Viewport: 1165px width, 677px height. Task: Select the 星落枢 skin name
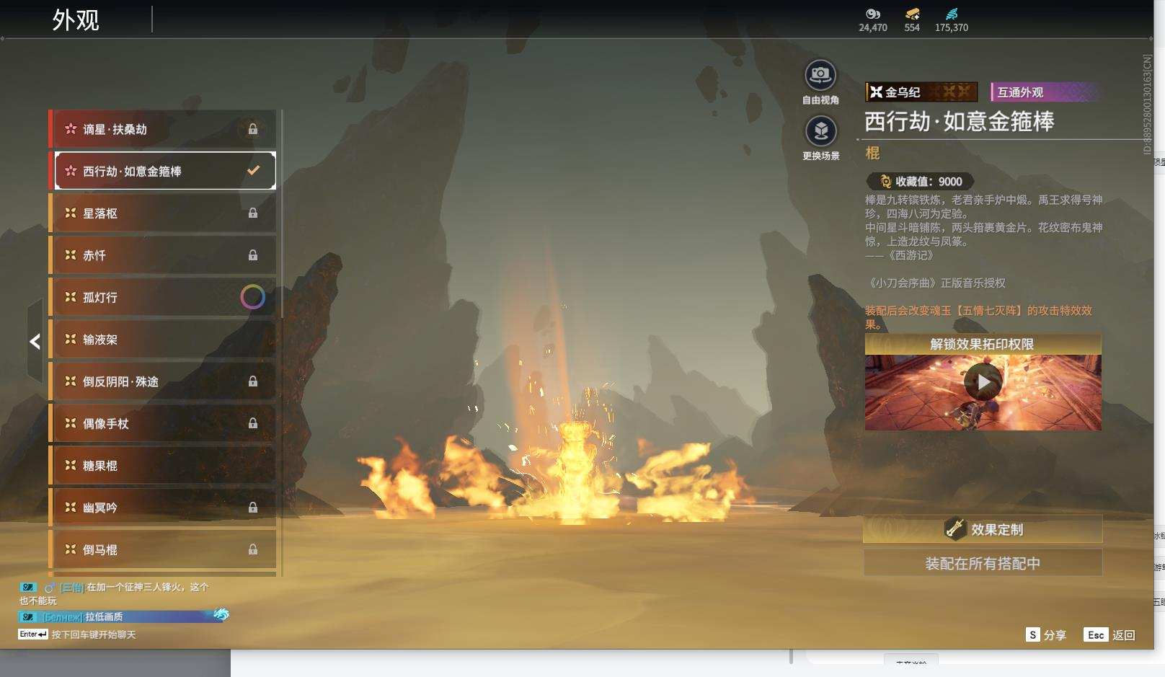[100, 213]
